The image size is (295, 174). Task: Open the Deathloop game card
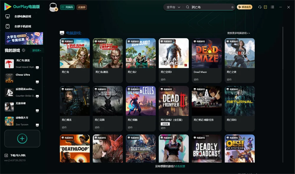(75, 148)
